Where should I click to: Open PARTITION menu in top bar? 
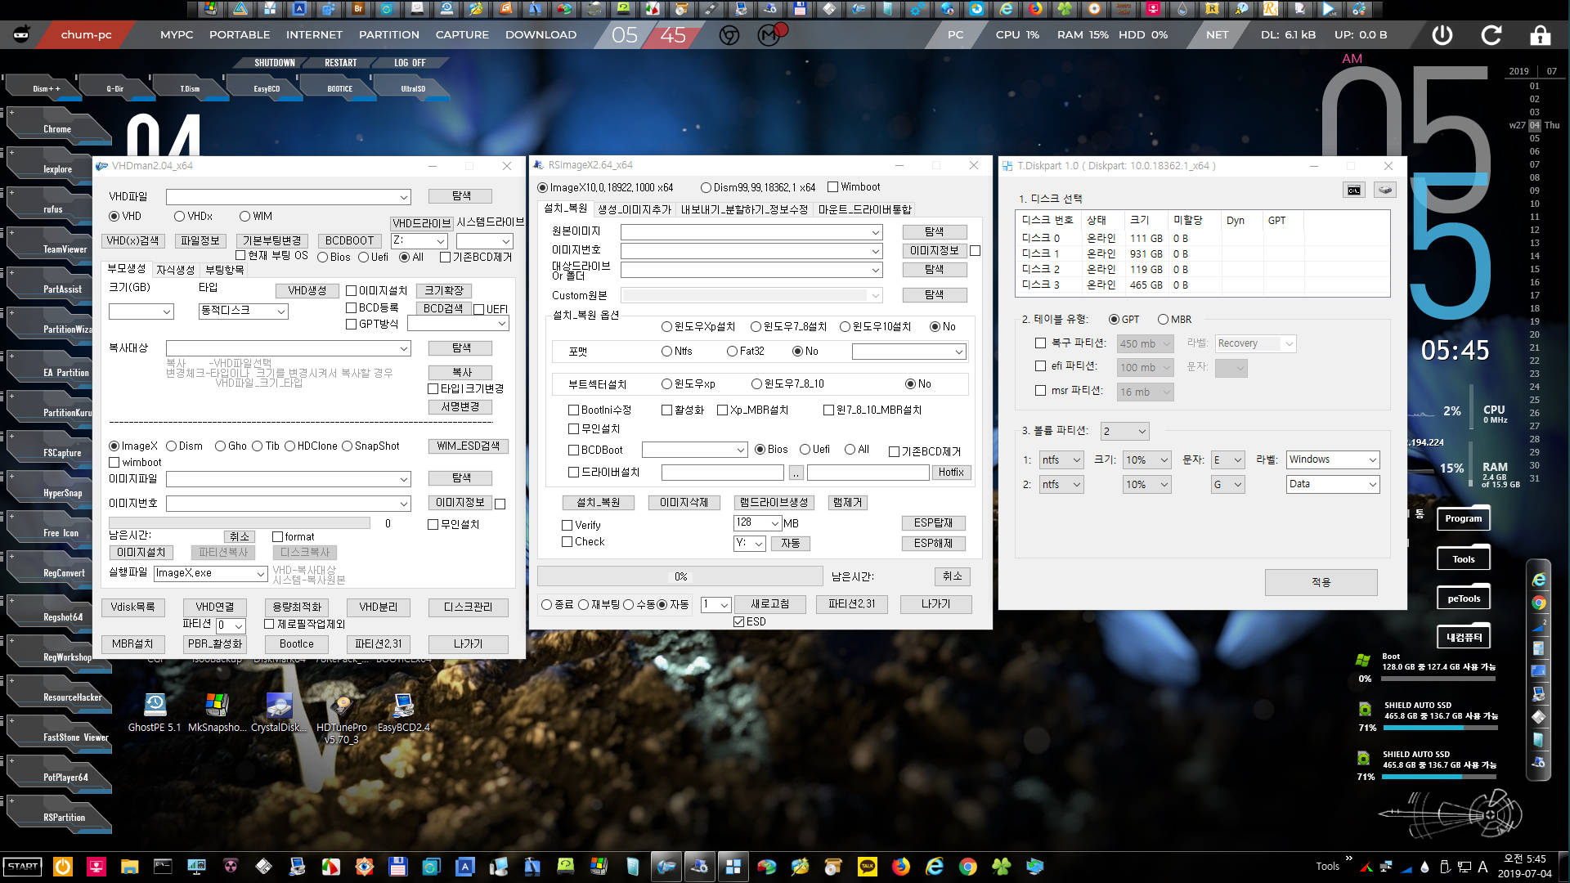[389, 35]
